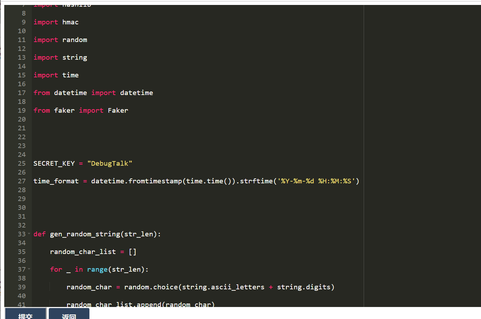Viewport: 481px width, 319px height.
Task: Click 'datetime.fromtimestamp' call on line 27
Action: 136,181
